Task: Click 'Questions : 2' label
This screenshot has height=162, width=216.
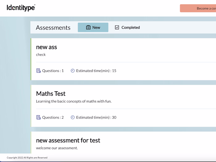Action: [53, 117]
